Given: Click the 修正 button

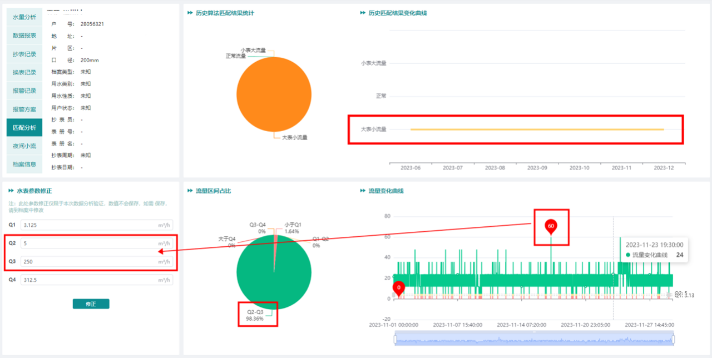Looking at the screenshot, I should click(x=91, y=304).
